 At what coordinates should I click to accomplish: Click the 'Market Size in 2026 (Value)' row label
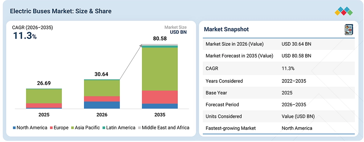(235, 44)
